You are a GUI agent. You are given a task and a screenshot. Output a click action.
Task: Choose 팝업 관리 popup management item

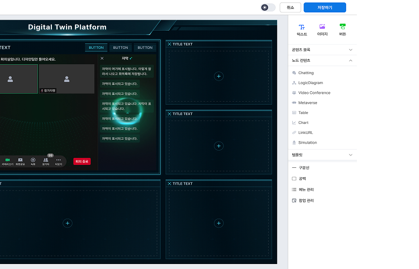click(306, 200)
